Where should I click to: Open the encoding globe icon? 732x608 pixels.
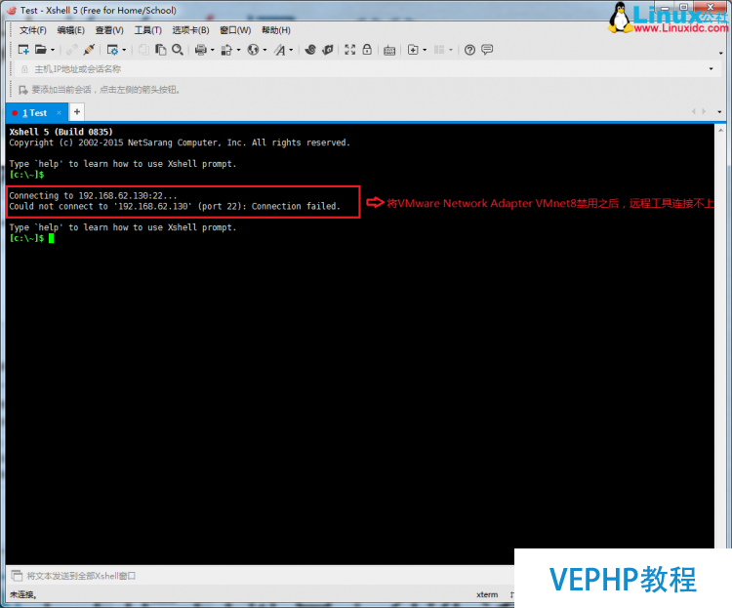(253, 50)
